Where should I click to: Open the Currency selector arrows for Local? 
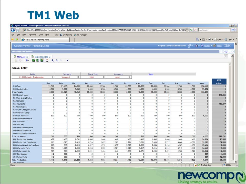[x=129, y=77]
